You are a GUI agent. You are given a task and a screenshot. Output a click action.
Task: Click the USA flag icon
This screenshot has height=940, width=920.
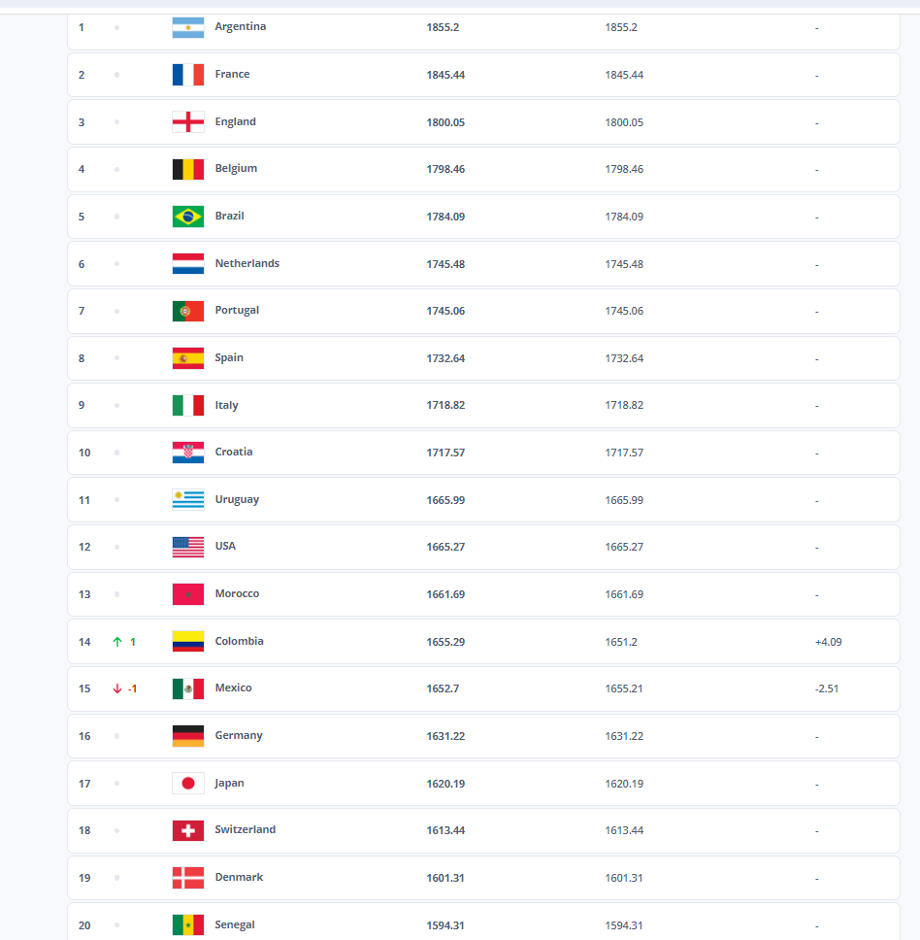click(187, 547)
